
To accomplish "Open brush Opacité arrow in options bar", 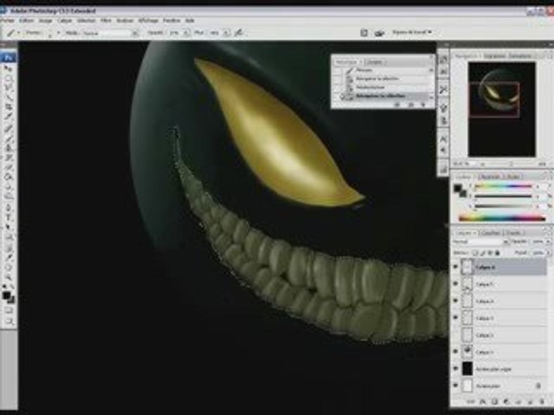I will pos(186,33).
